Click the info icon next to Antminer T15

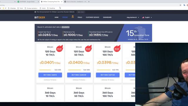tap(147, 39)
